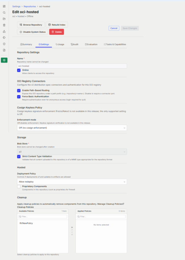Click the 'Edit oci-hosted' page heading

point(26,12)
